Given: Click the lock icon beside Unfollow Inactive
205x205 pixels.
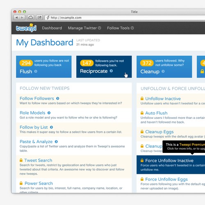Looking at the screenshot, I should (x=142, y=98).
